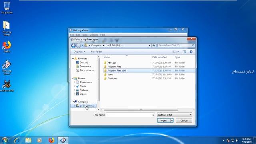The height and width of the screenshot is (144, 256).
Task: Expand the Documents library node
Action: (x=75, y=82)
